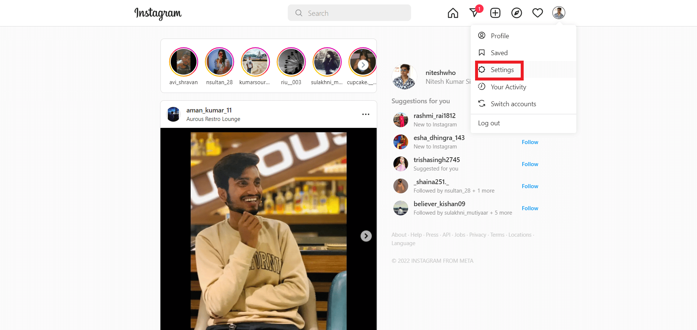The height and width of the screenshot is (330, 697).
Task: Create a new post with plus icon
Action: tap(495, 13)
